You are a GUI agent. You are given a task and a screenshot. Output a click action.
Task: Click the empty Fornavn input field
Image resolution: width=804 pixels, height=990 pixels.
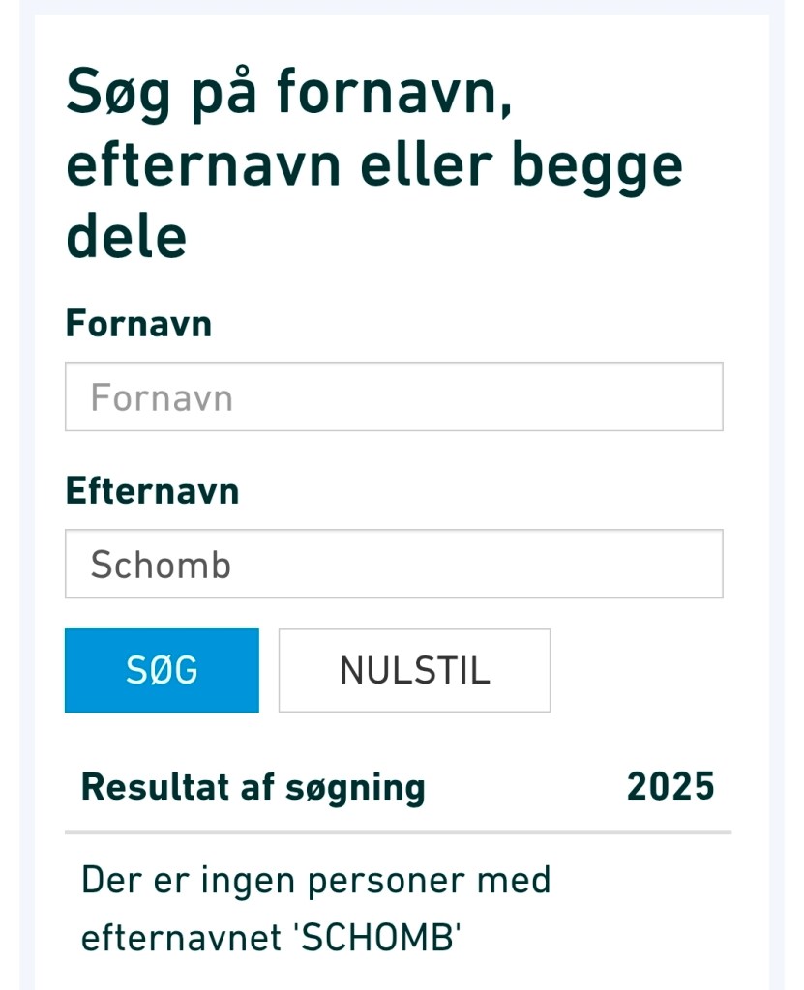394,397
